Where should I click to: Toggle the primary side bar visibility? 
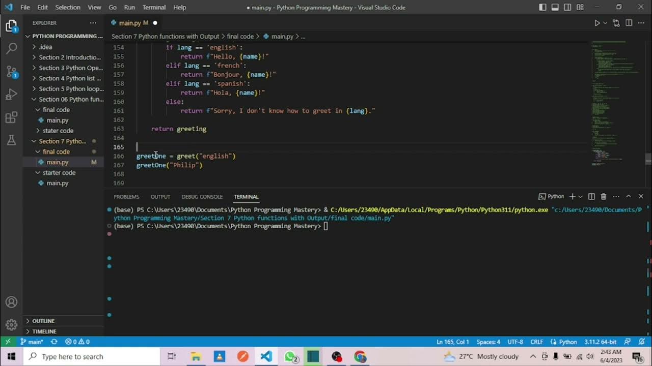pyautogui.click(x=542, y=7)
